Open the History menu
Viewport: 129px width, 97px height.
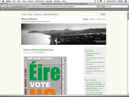click(x=31, y=1)
